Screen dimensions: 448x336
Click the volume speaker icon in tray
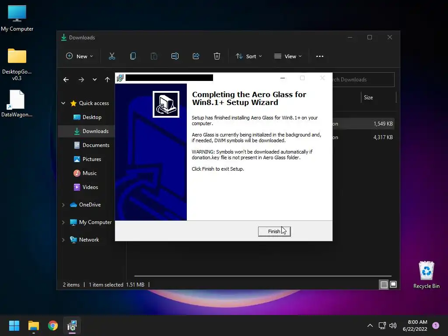pos(393,325)
